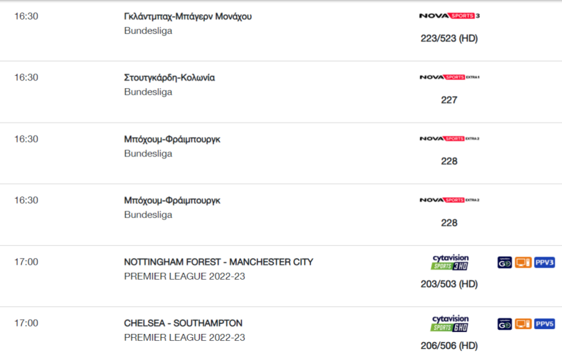Click the Go icon for Nottingham Forest match
Viewport: 562px width, 359px height.
point(505,262)
